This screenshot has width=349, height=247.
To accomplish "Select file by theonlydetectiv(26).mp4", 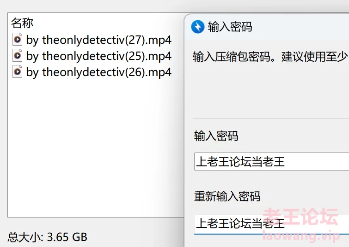I will tap(98, 72).
